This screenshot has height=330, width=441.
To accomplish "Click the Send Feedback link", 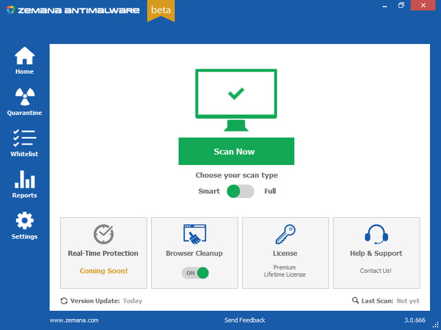I will coord(244,320).
